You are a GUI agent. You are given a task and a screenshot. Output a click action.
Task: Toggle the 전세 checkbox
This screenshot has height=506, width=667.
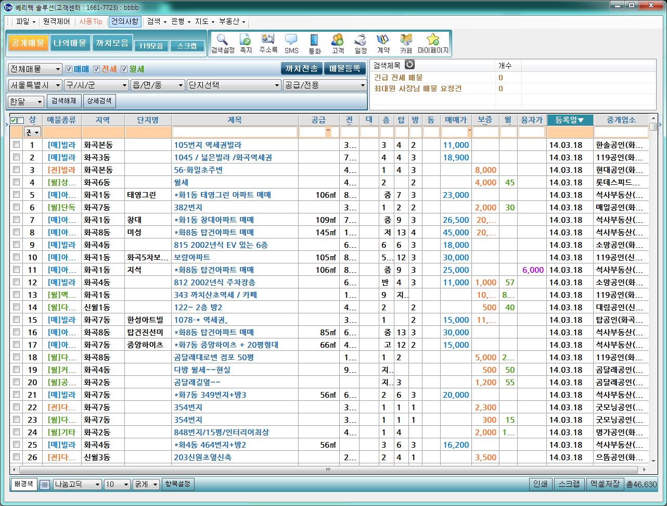(x=96, y=69)
